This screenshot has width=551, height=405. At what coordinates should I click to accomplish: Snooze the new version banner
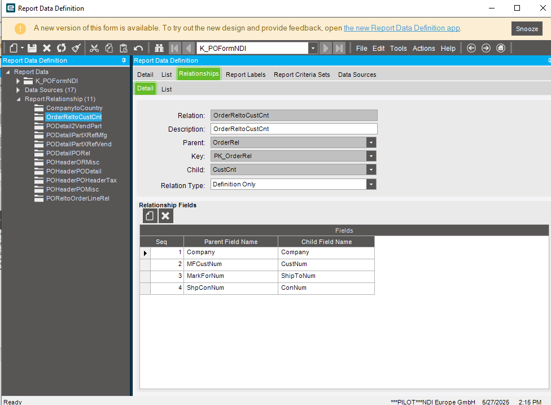(527, 29)
